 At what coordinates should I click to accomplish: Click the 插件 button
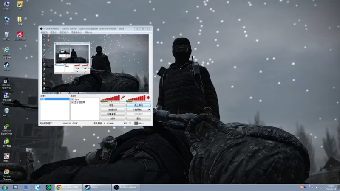113,118
